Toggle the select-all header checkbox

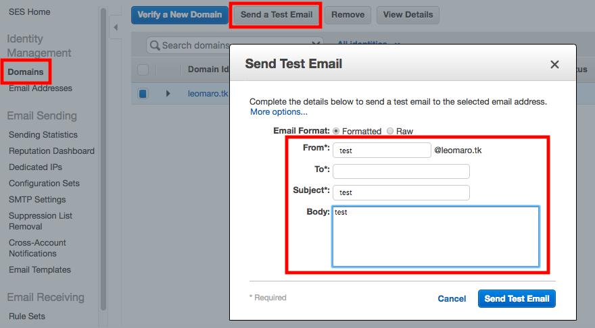pos(143,70)
